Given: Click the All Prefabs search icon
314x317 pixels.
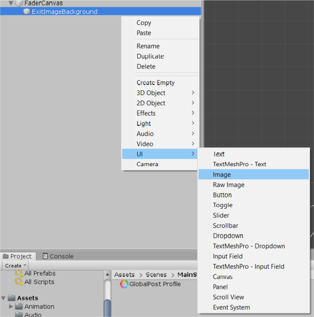Looking at the screenshot, I should tap(19, 273).
